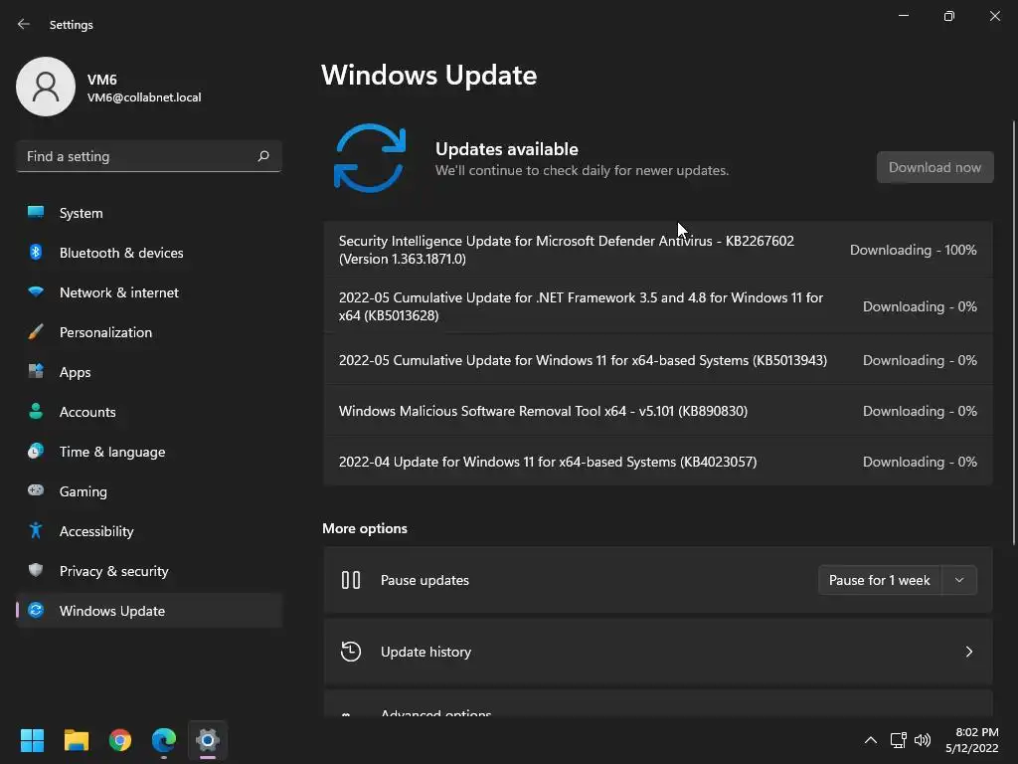Image resolution: width=1018 pixels, height=764 pixels.
Task: Click the check daily for updates message
Action: click(582, 170)
